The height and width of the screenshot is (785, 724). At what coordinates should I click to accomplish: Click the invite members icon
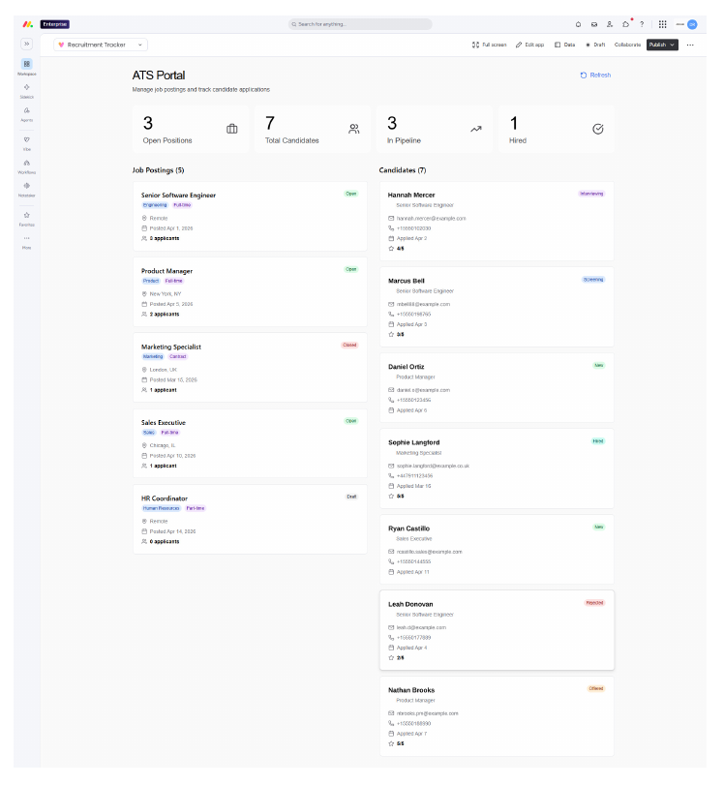pyautogui.click(x=610, y=24)
